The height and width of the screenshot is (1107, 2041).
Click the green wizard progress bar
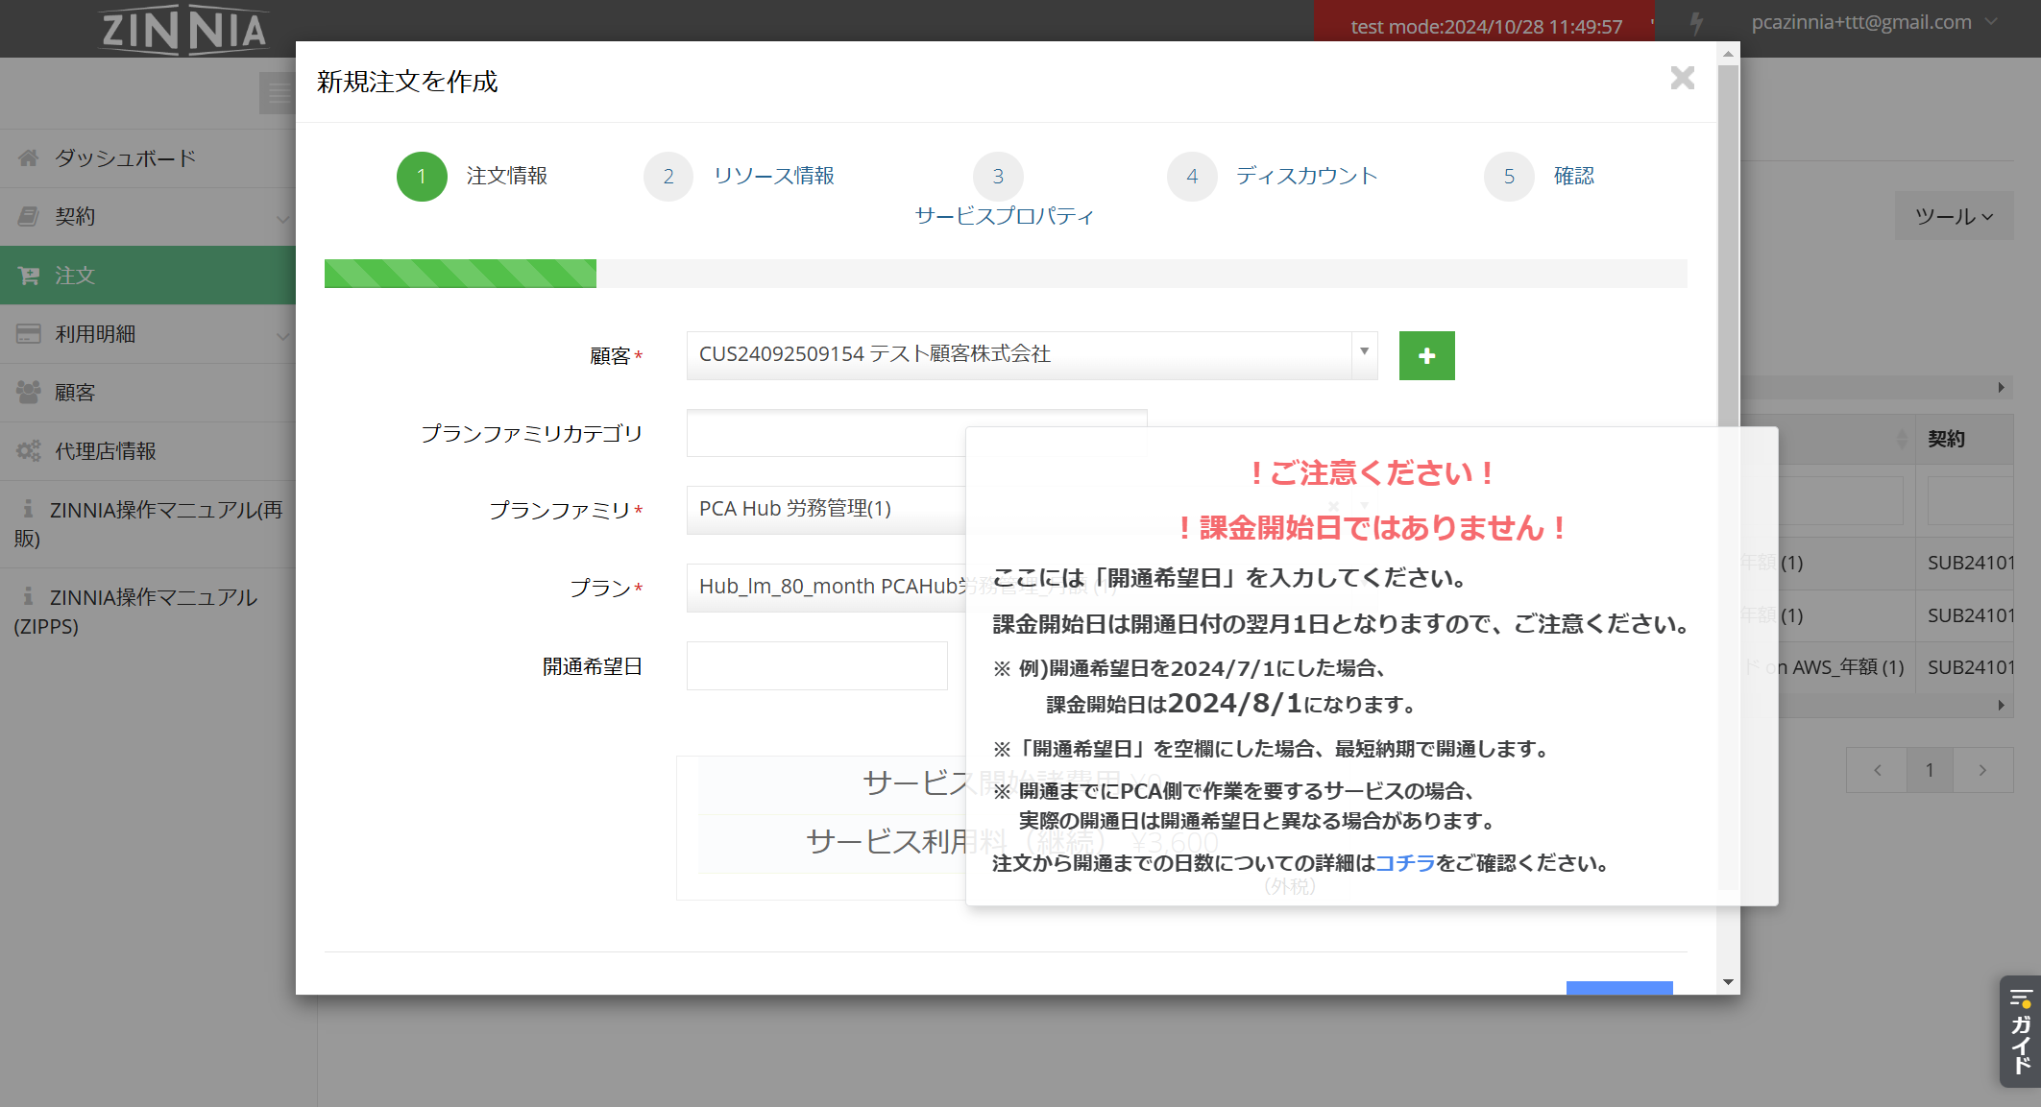pyautogui.click(x=459, y=275)
